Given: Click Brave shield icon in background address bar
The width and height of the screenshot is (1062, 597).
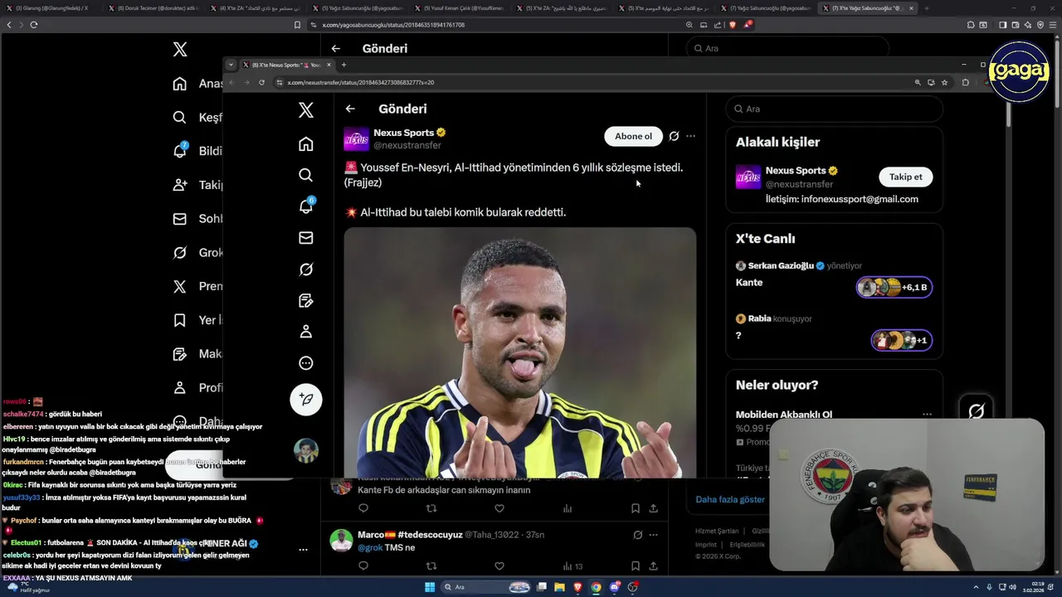Looking at the screenshot, I should click(x=732, y=25).
